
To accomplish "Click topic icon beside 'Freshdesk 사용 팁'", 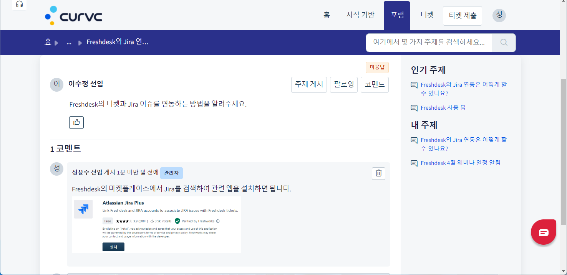I will pyautogui.click(x=414, y=108).
